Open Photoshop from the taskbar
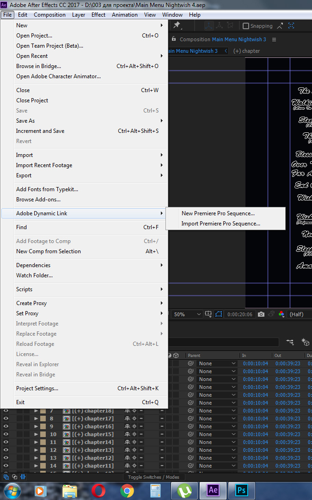312x500 pixels. (x=242, y=490)
